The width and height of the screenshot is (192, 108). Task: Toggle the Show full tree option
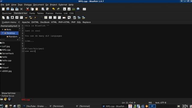click(8, 93)
